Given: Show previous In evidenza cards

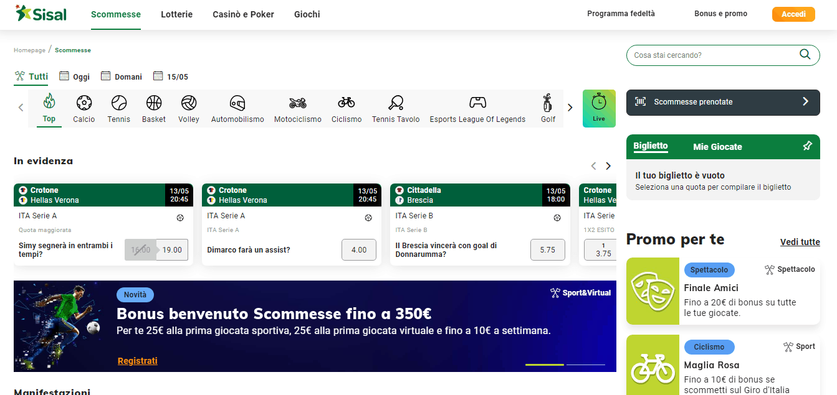Looking at the screenshot, I should pyautogui.click(x=593, y=166).
